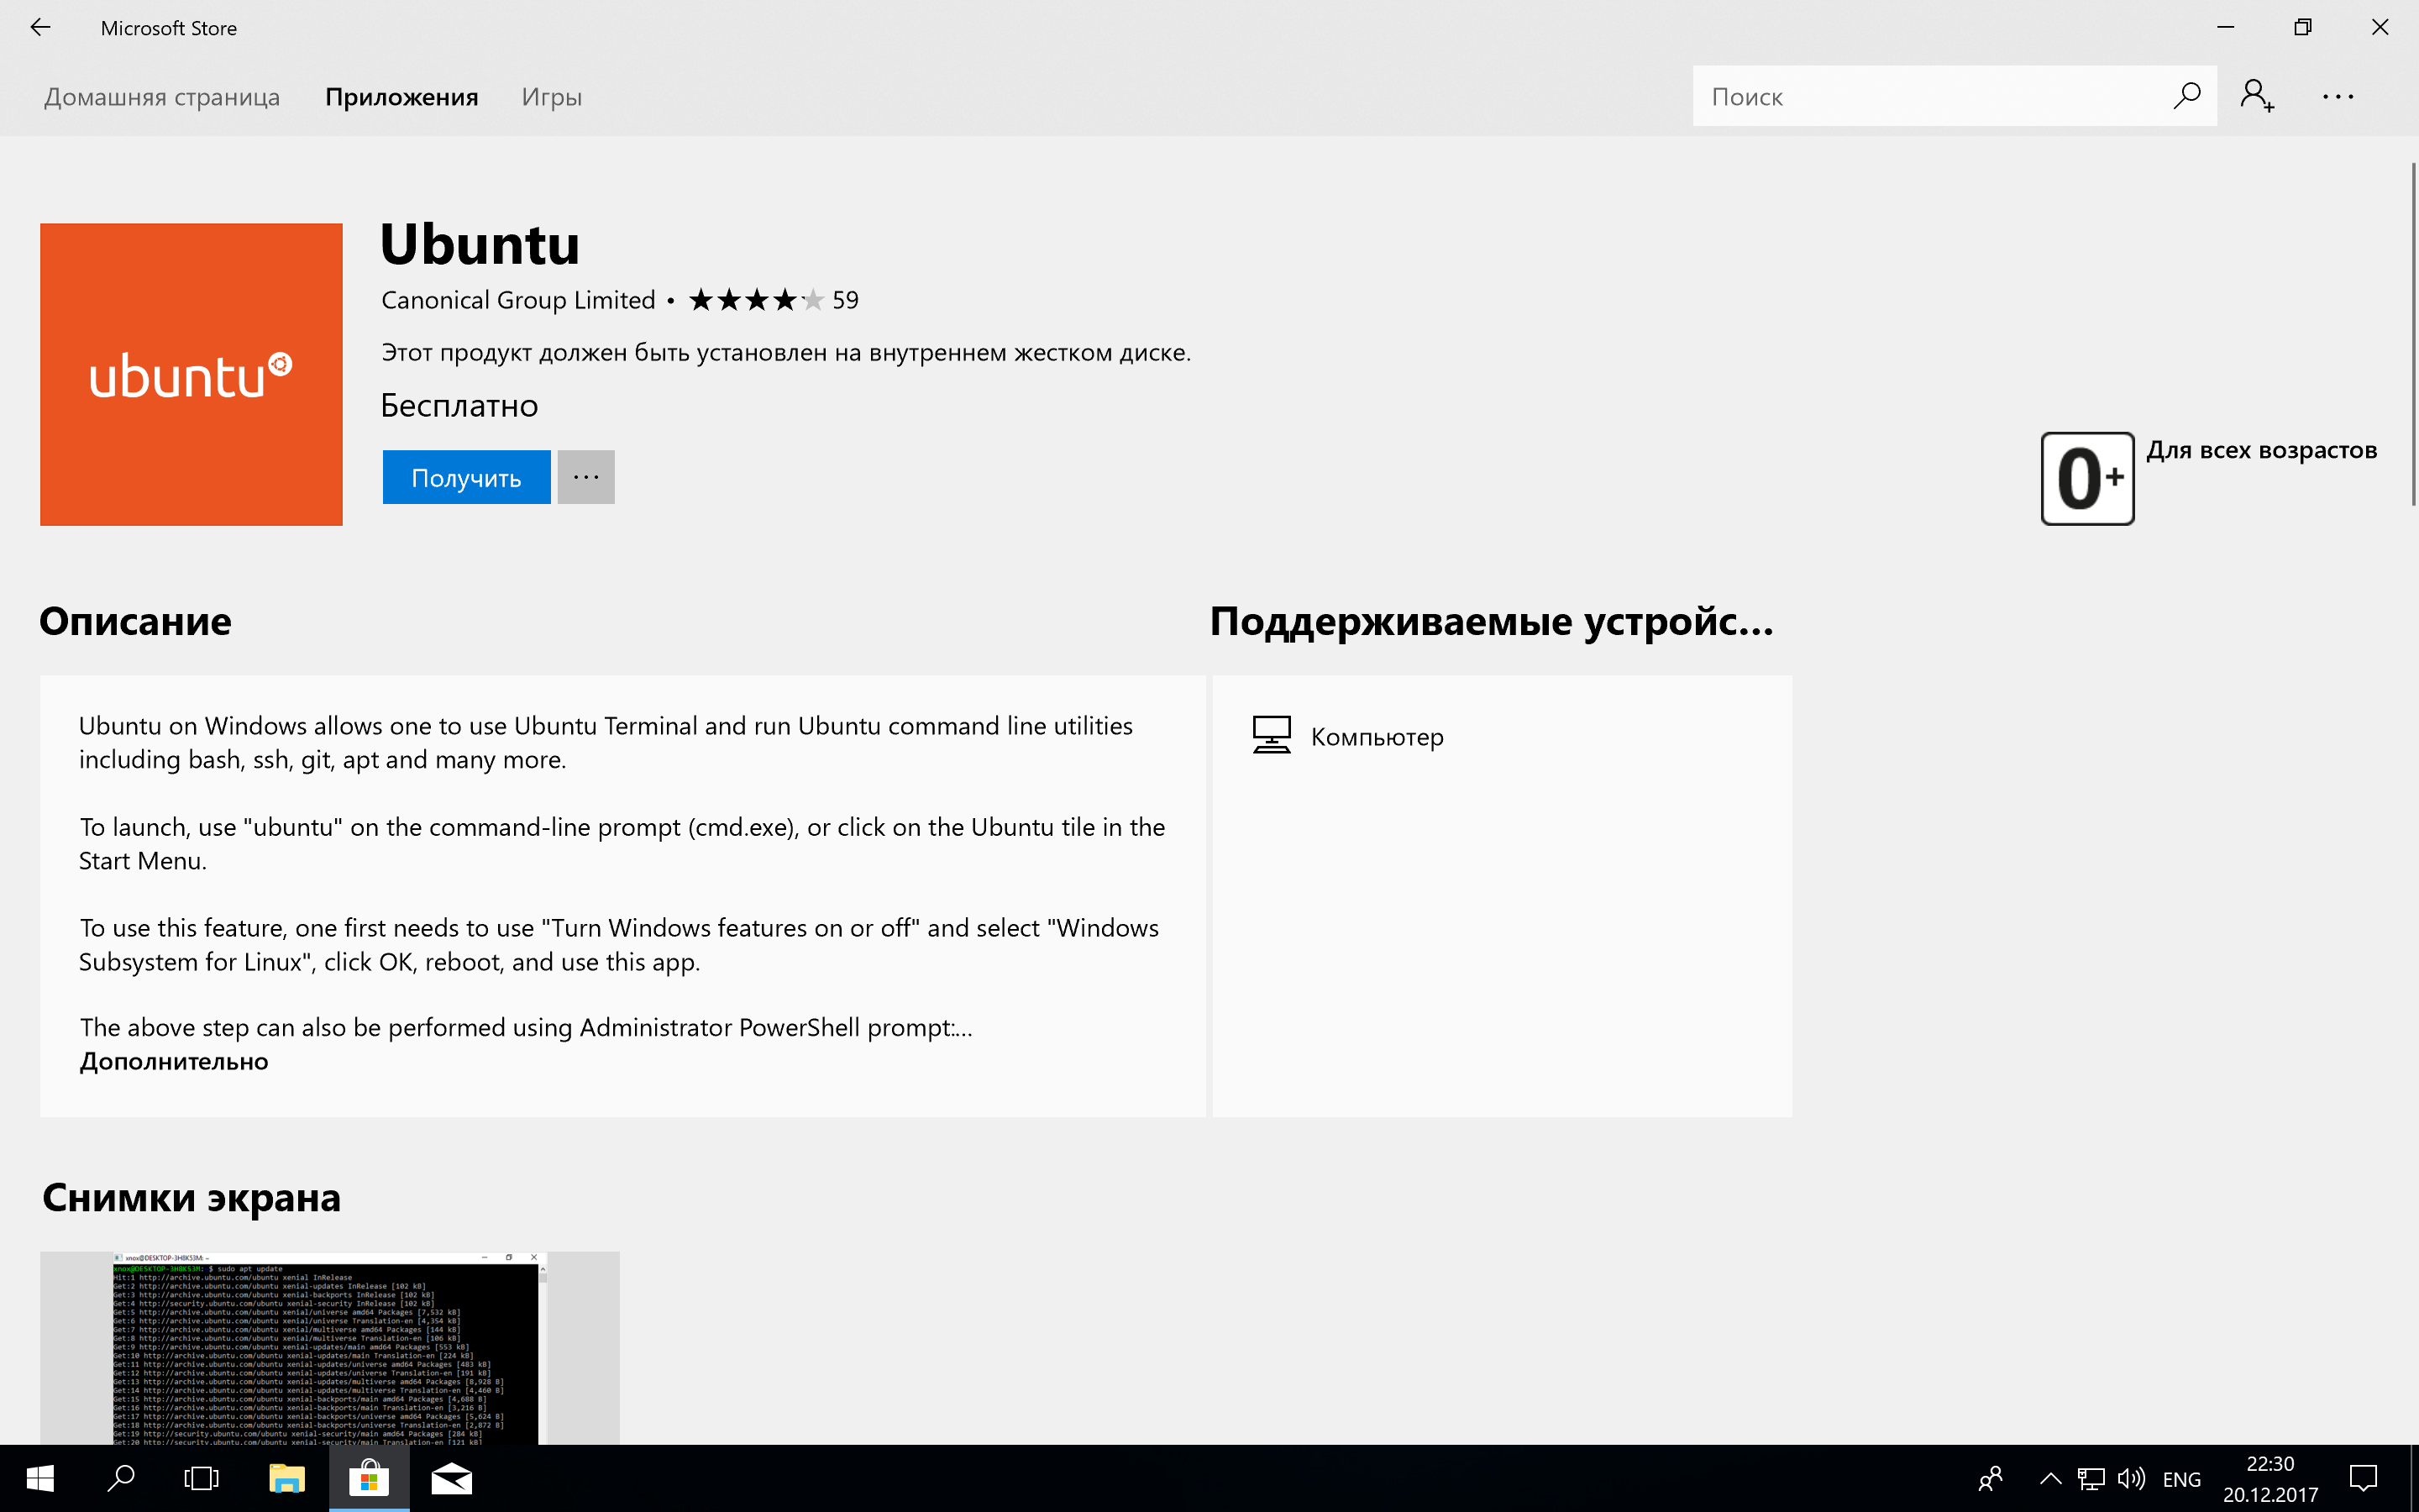This screenshot has width=2419, height=1512.
Task: Click the 0+ age rating badge
Action: (x=2087, y=478)
